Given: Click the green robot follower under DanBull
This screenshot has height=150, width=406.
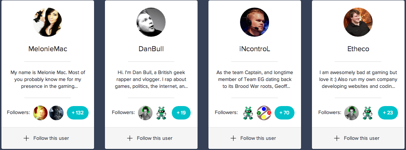Looking at the screenshot, I should (161, 113).
